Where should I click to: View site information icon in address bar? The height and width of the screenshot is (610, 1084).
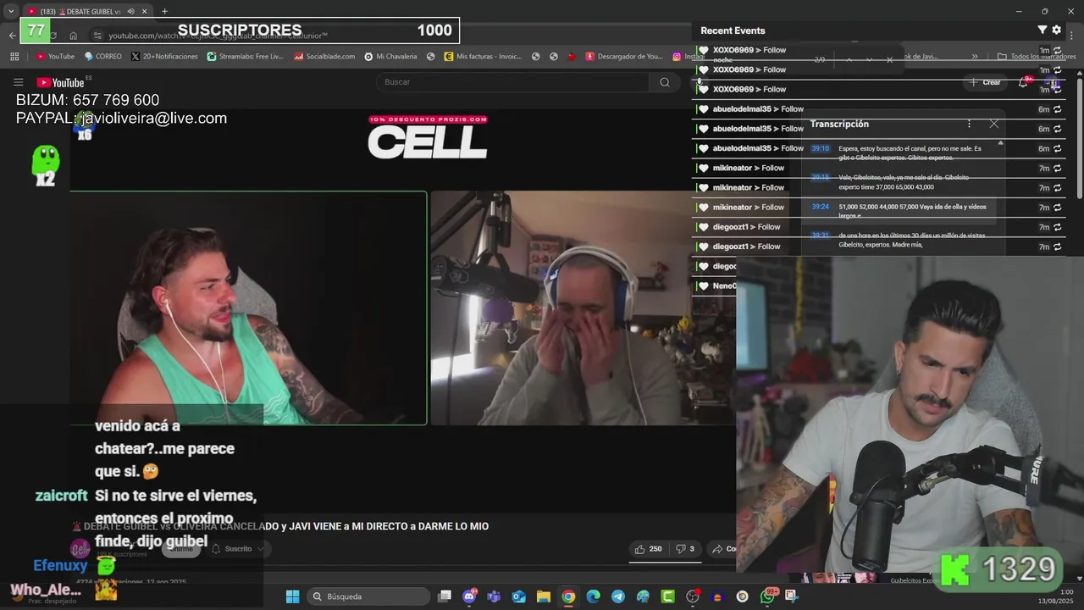pyautogui.click(x=97, y=35)
